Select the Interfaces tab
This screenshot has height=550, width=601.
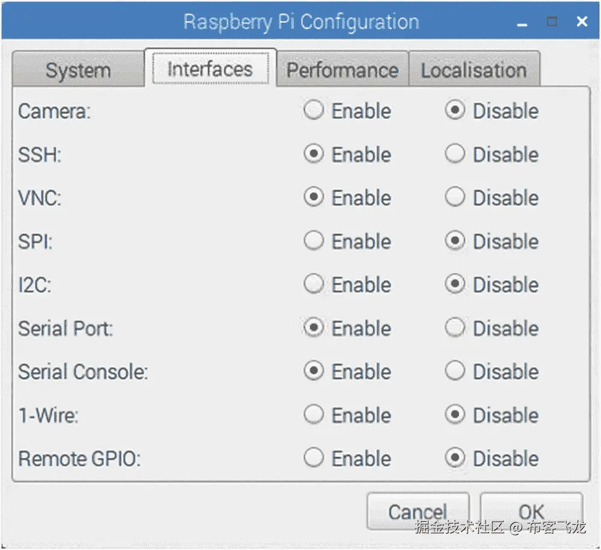[210, 68]
